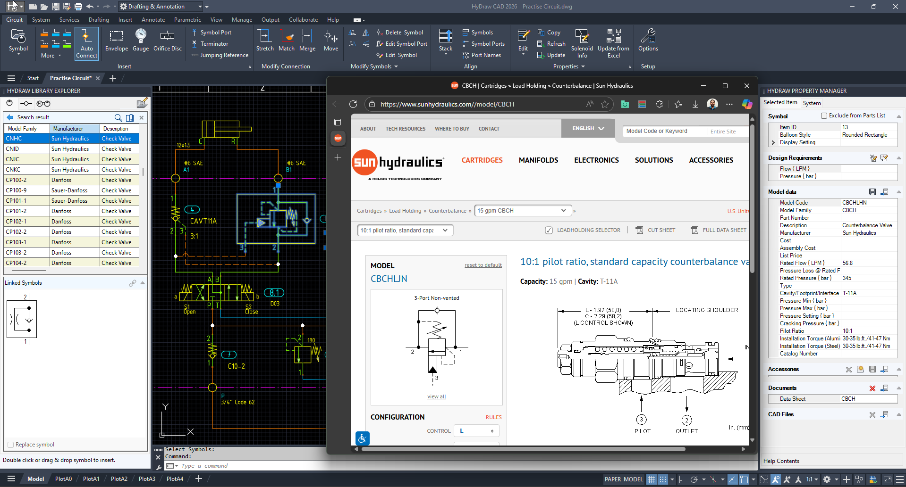Screen dimensions: 906x487
Task: Open Solenoid Info
Action: pos(582,42)
